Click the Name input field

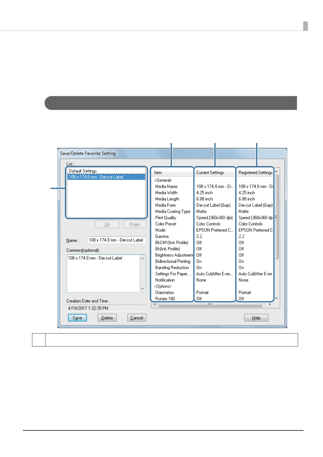[117, 240]
